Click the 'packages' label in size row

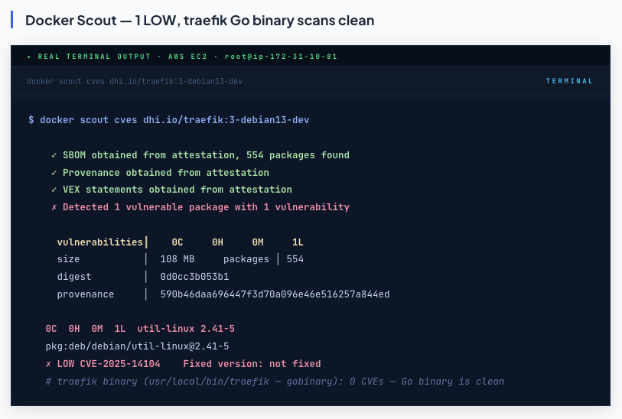pyautogui.click(x=246, y=259)
